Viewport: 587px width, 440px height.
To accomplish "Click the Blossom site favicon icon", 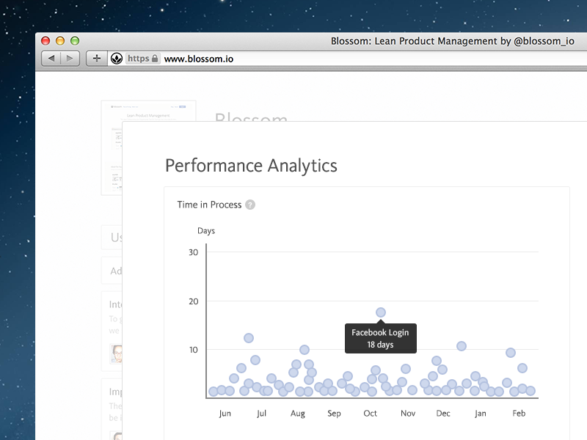I will (x=117, y=59).
